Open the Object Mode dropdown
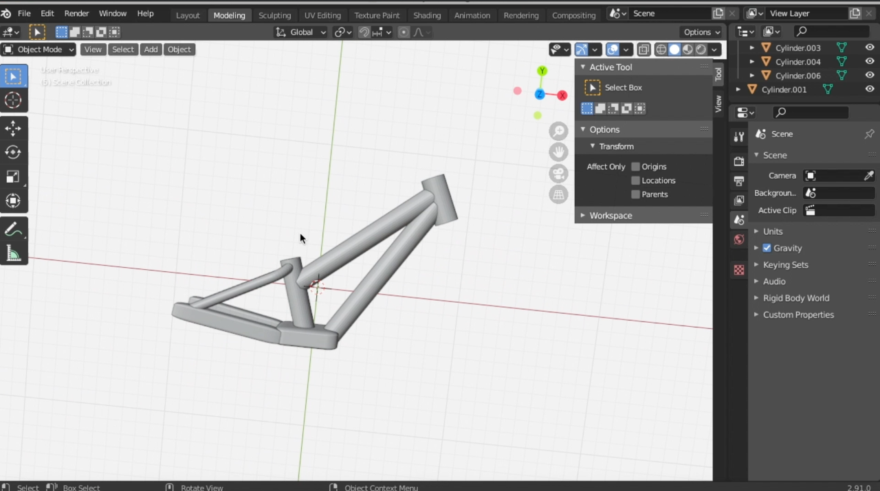 [x=38, y=49]
